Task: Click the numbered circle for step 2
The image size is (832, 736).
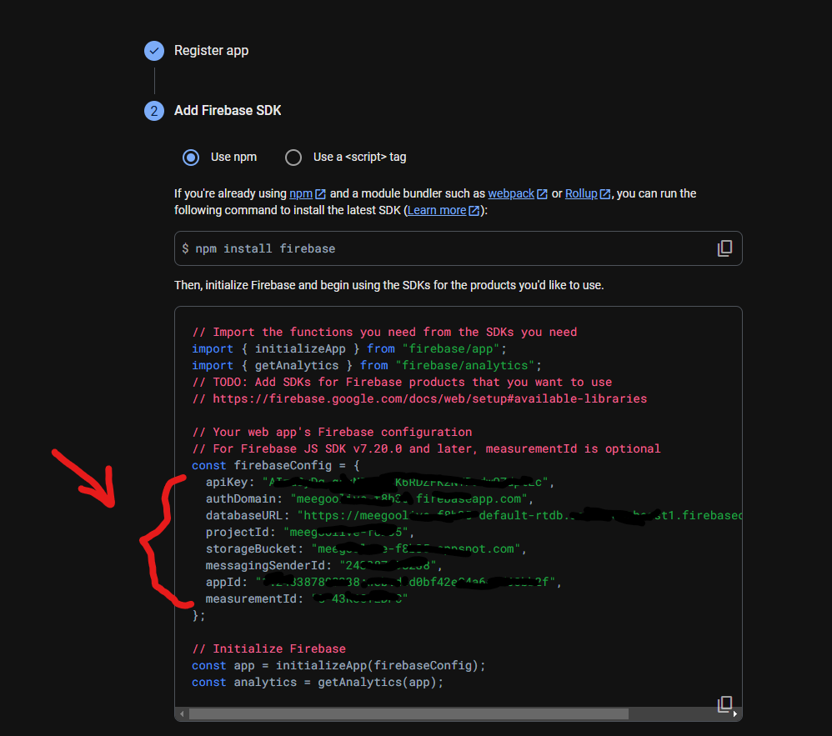Action: (x=153, y=110)
